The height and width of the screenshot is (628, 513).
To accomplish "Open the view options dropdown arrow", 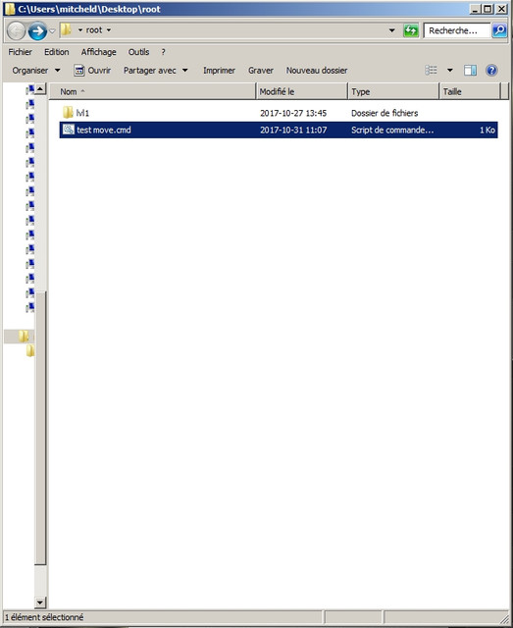I will click(x=449, y=71).
